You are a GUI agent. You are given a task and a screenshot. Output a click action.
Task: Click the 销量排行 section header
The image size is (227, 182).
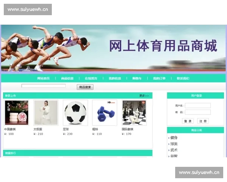click(78, 153)
